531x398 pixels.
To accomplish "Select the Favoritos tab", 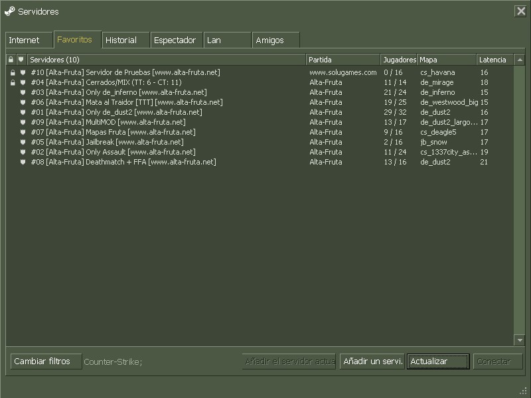I will (78, 40).
